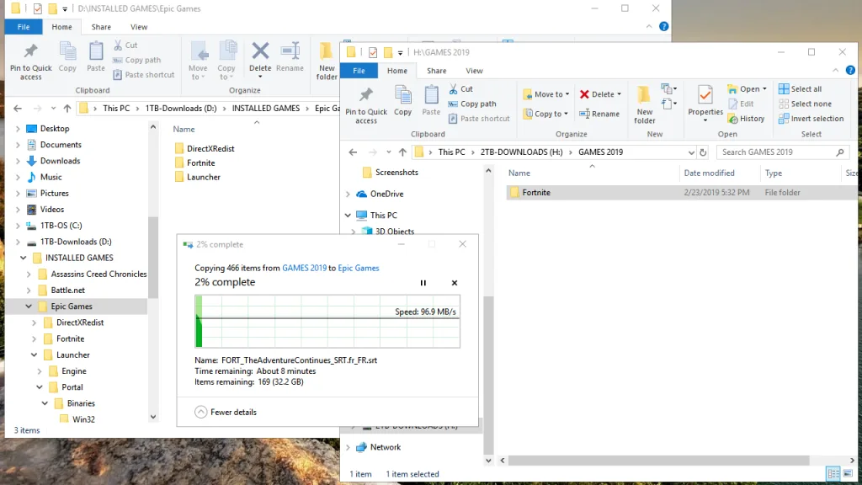Switch to large icons view in GAMES 2019 window
The width and height of the screenshot is (862, 485).
[849, 473]
